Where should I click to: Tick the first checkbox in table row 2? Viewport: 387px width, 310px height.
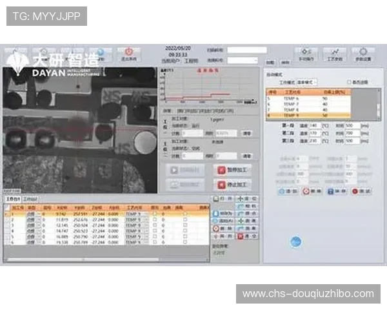(x=155, y=220)
